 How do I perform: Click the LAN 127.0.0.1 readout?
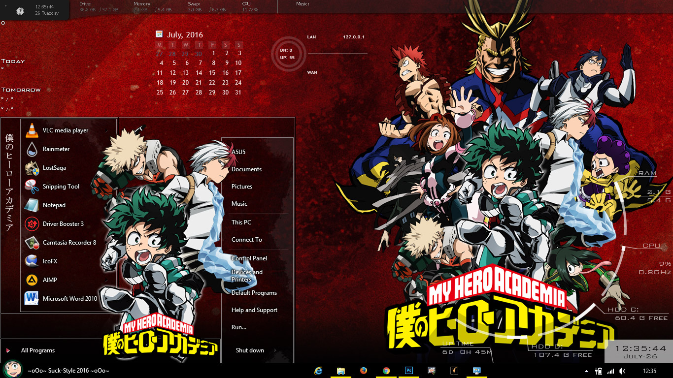point(336,37)
